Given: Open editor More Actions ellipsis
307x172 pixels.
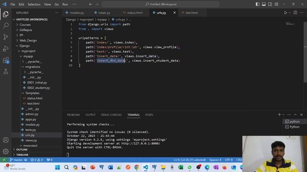Looking at the screenshot, I should tap(301, 13).
